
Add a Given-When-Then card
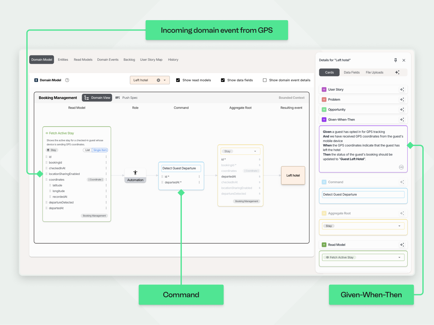324,120
